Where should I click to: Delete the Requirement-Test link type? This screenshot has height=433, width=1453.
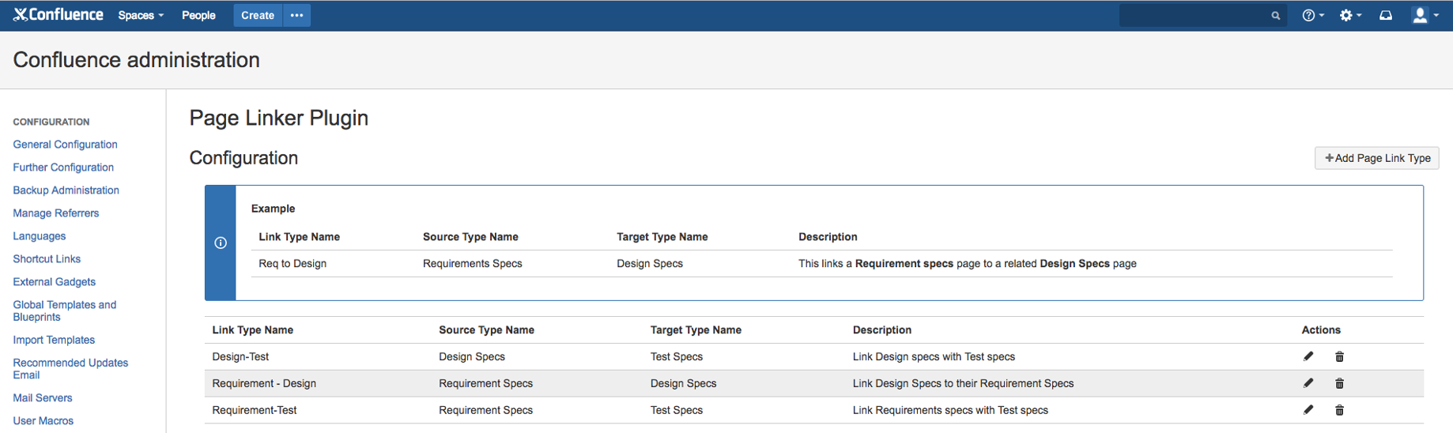click(x=1339, y=411)
